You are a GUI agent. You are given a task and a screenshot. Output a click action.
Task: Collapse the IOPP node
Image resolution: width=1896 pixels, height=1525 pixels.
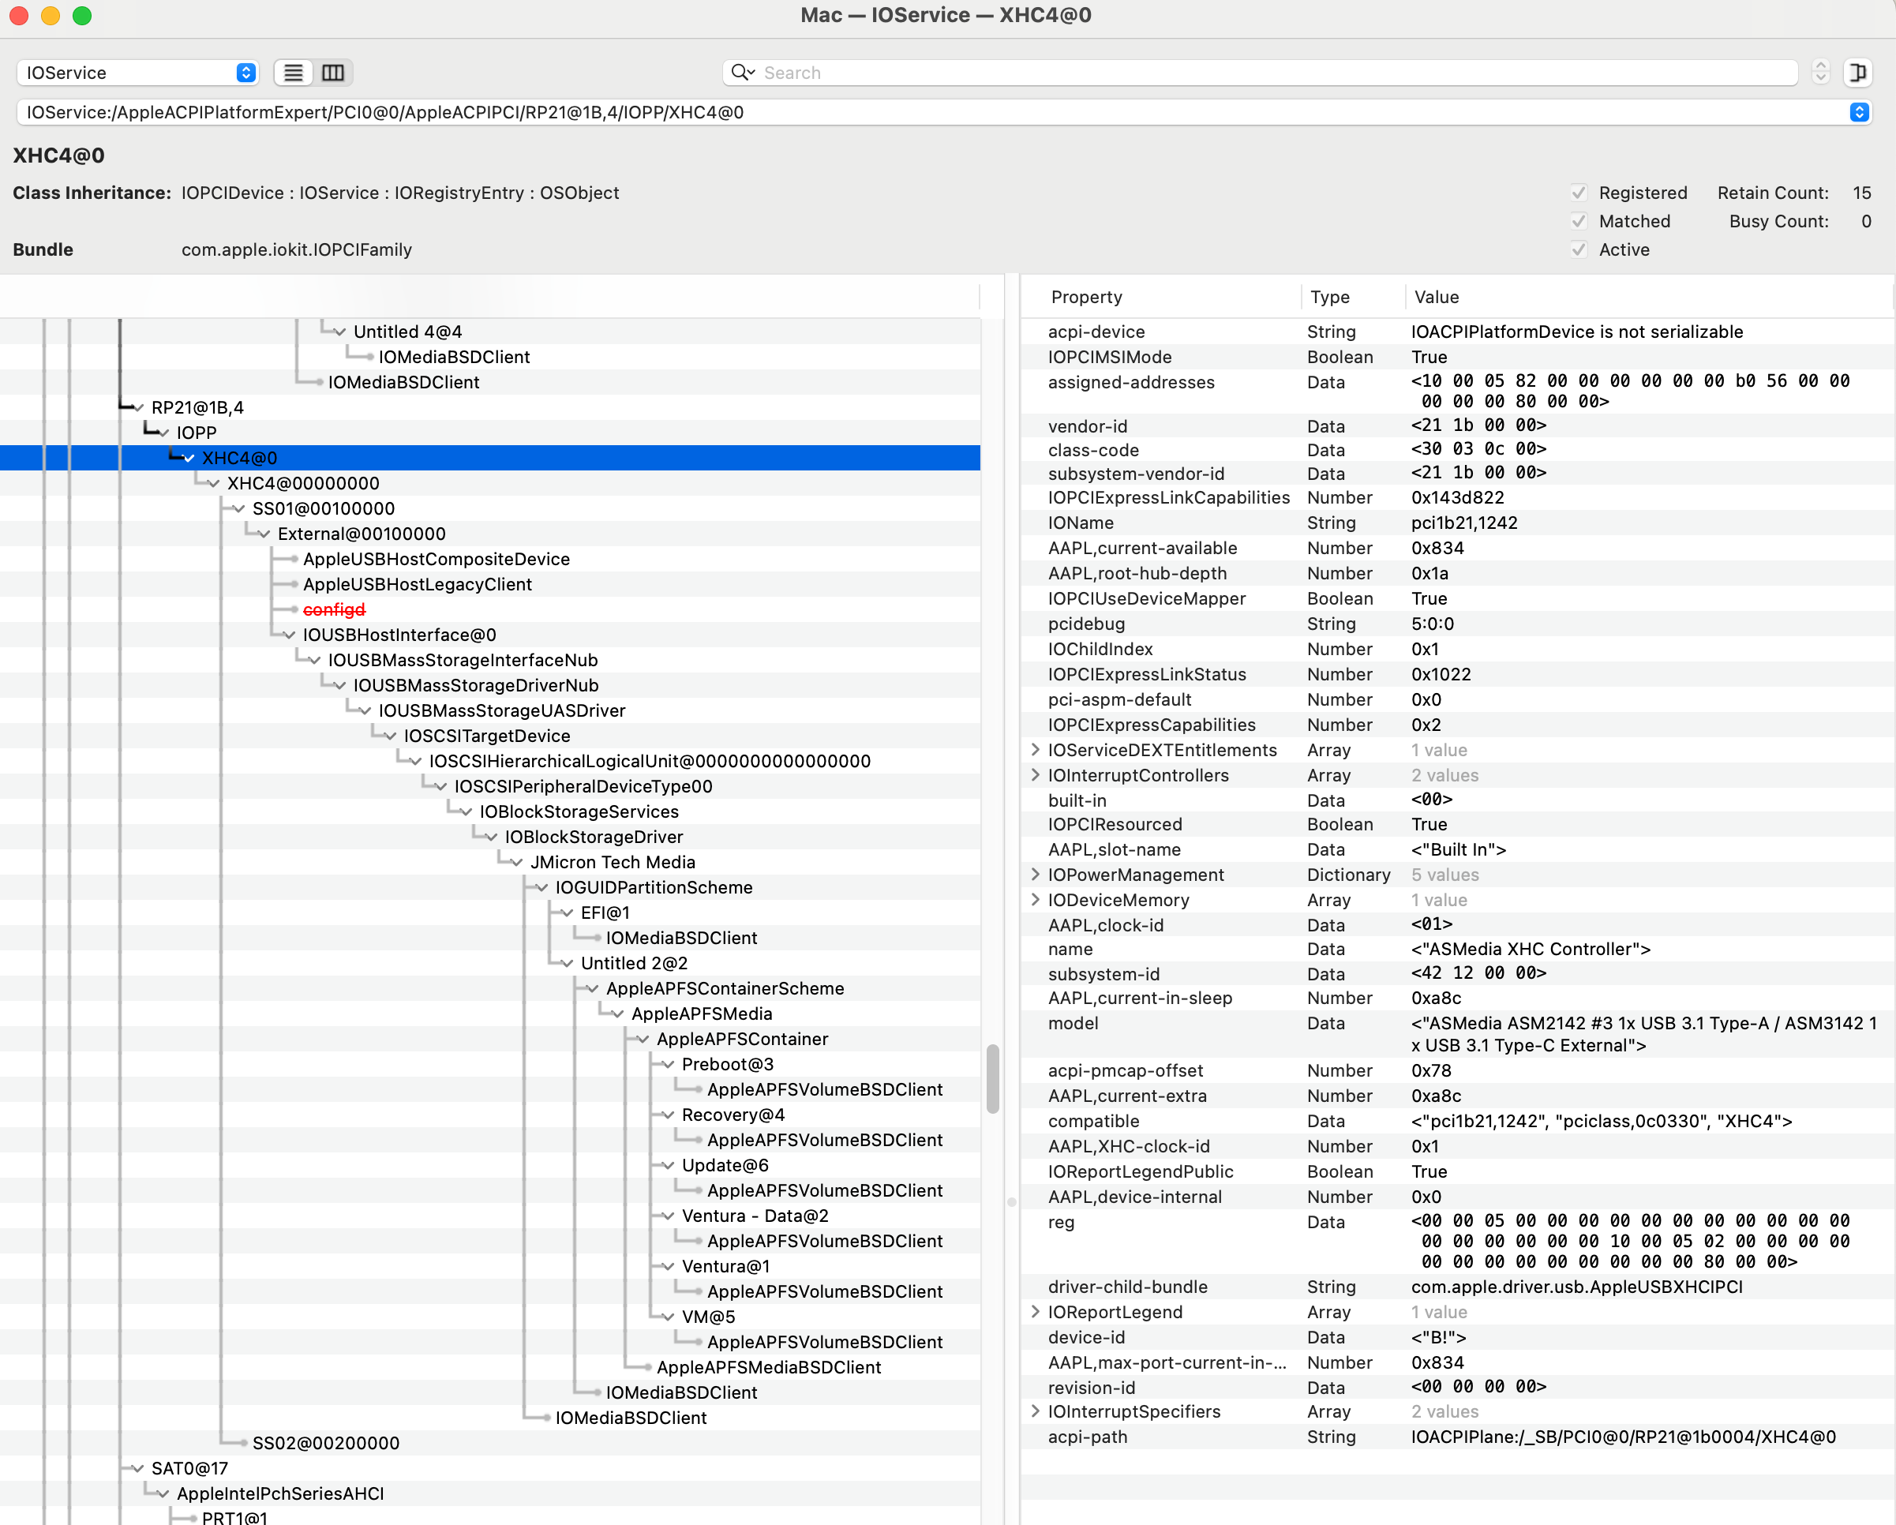tap(163, 433)
